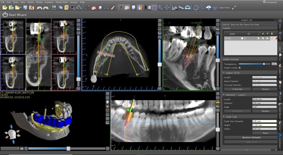The height and width of the screenshot is (155, 283).
Task: Click the Undo arrow icon
Action: (39, 8)
